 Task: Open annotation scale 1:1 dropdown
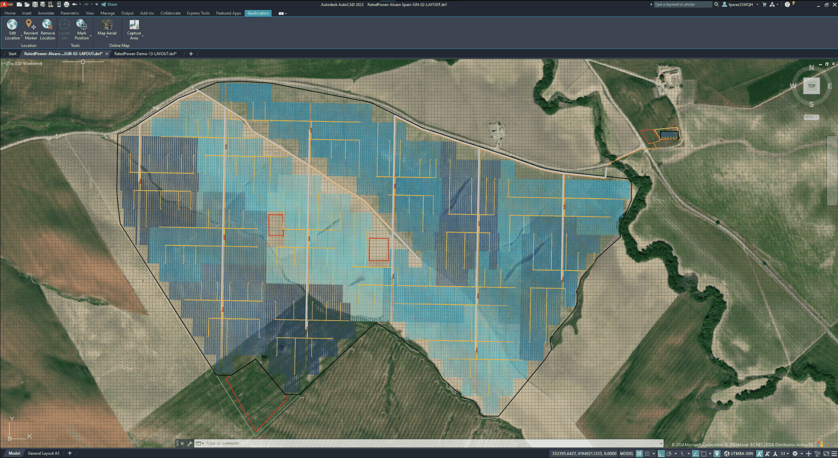(x=784, y=454)
